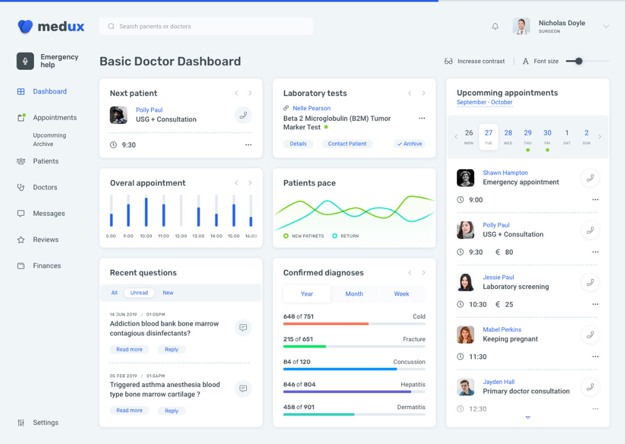Open the Nicholas Doyle account dropdown
Viewport: 625px width, 444px height.
click(606, 26)
